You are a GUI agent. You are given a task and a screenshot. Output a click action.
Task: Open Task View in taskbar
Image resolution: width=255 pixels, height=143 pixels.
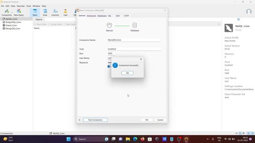click(113, 139)
